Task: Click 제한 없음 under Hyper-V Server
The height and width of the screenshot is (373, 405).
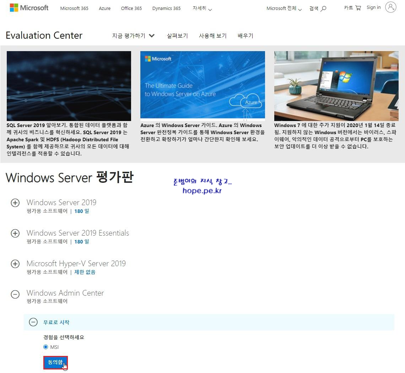Action: (85, 272)
